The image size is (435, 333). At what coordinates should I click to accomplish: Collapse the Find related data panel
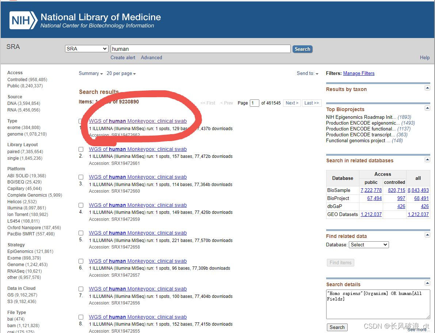427,235
